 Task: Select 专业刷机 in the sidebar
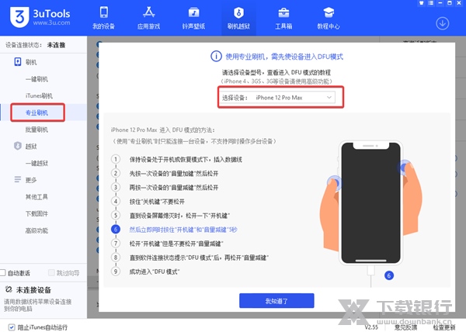pyautogui.click(x=37, y=112)
